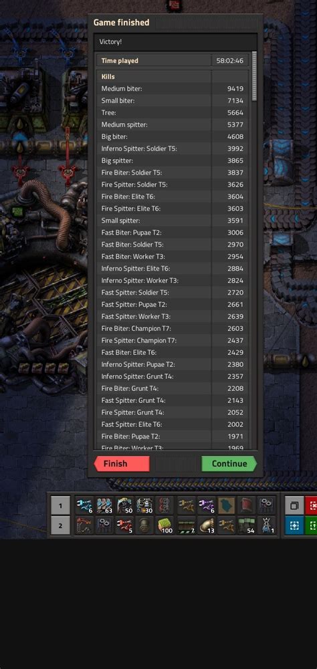Select the rocket silo item with count 1

click(267, 525)
